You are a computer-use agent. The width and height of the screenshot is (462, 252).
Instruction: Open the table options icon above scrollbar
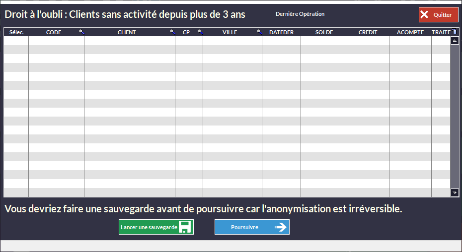[454, 32]
